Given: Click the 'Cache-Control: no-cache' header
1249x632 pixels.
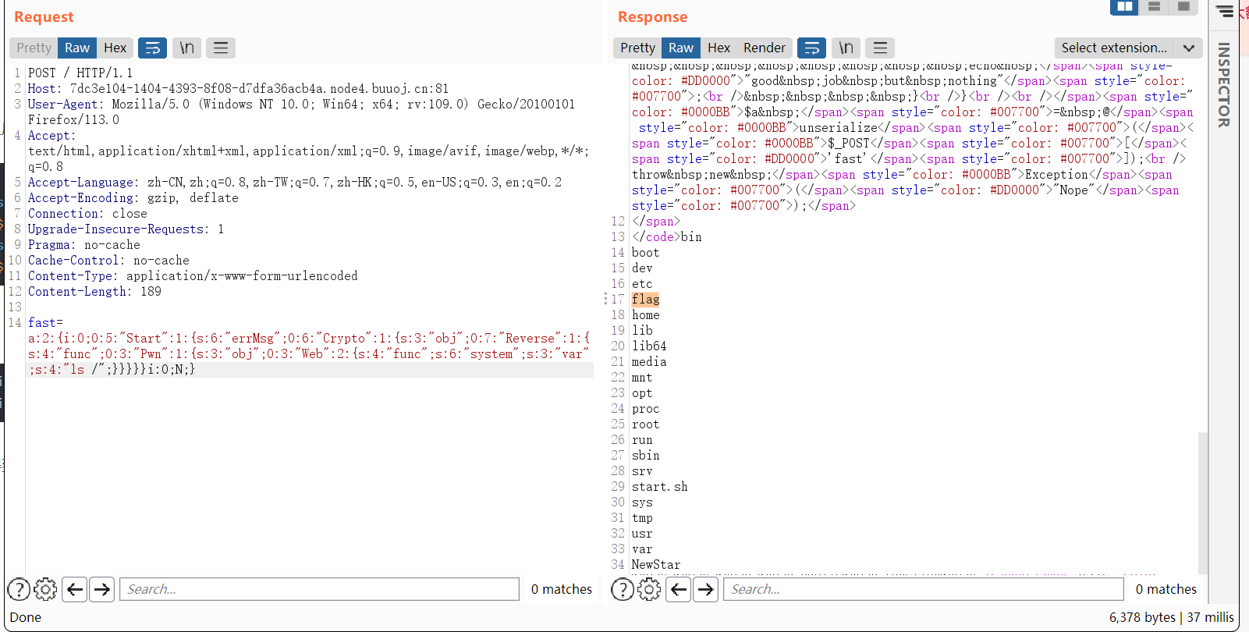Looking at the screenshot, I should (108, 261).
